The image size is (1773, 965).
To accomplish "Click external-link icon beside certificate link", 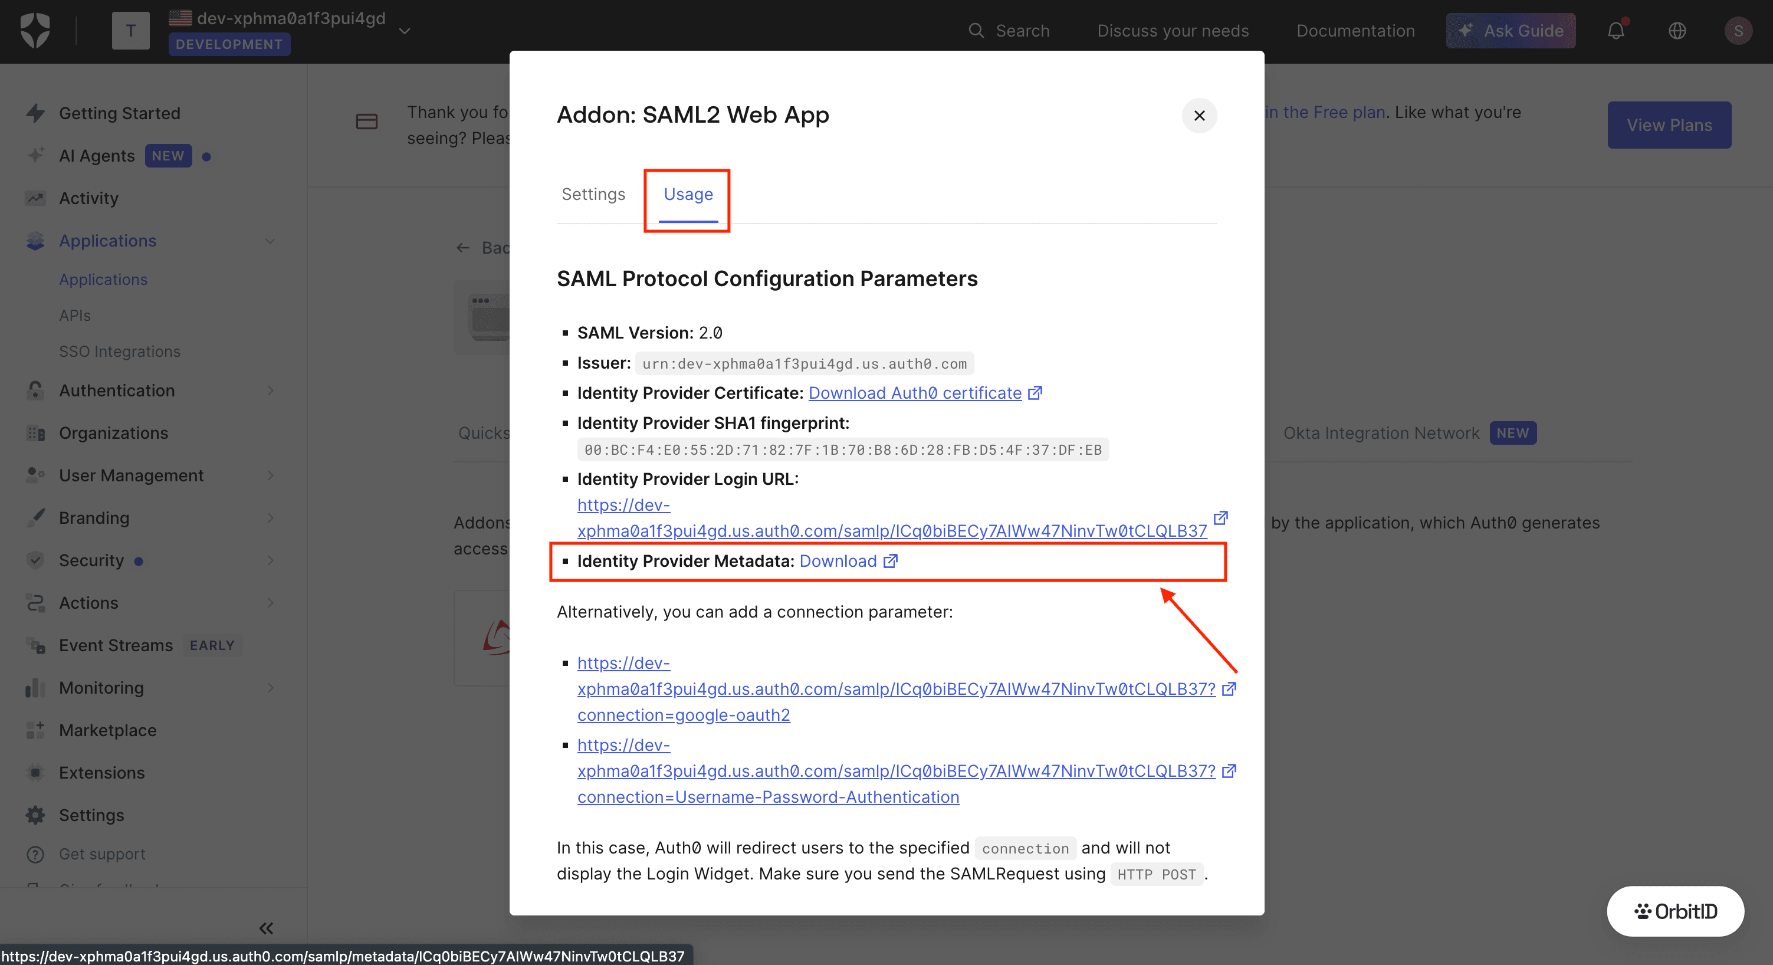I will pyautogui.click(x=1035, y=393).
